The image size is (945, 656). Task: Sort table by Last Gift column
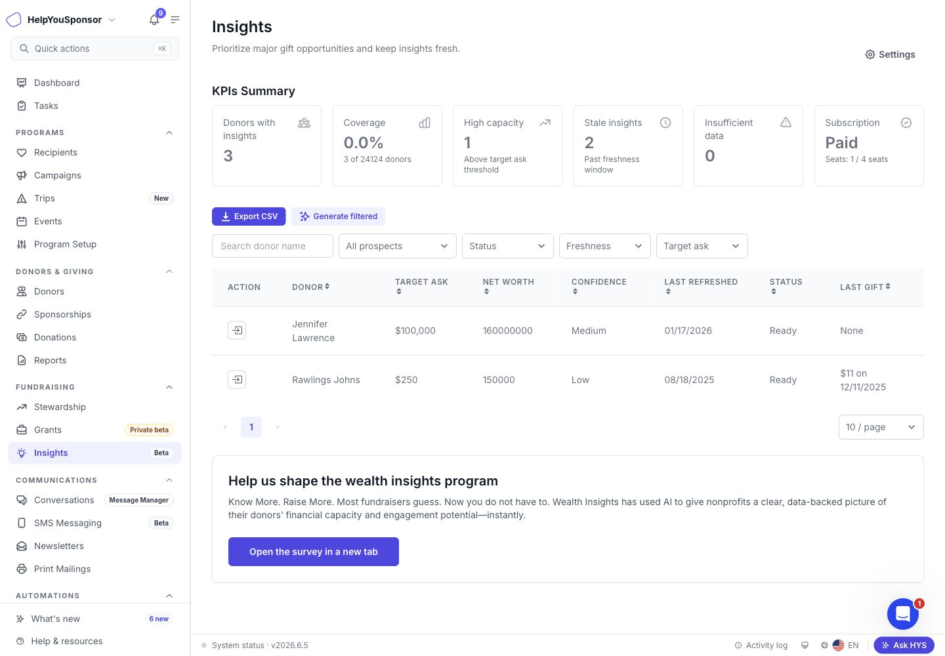[865, 287]
